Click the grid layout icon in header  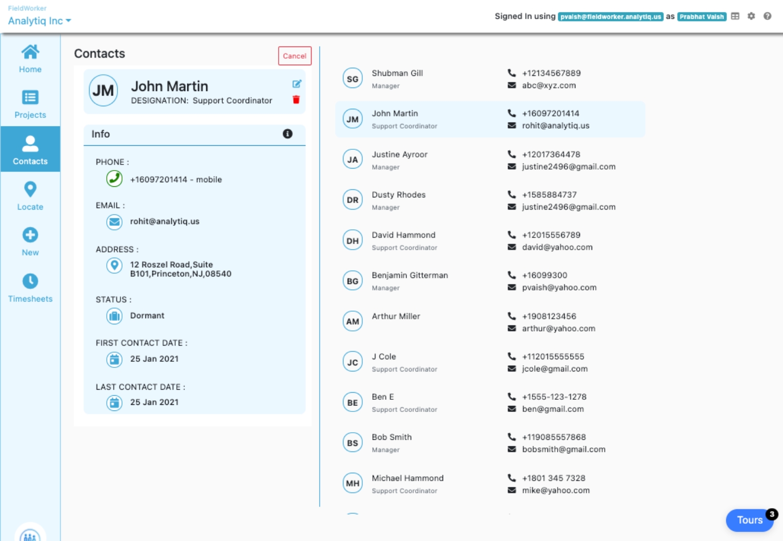(735, 16)
